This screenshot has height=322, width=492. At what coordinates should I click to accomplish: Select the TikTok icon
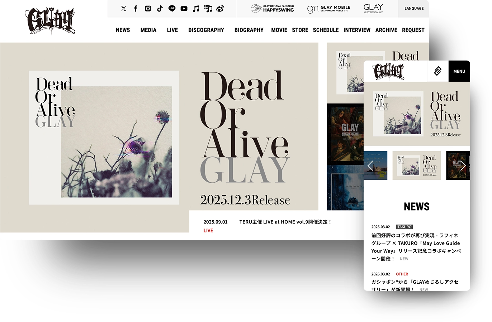(160, 8)
